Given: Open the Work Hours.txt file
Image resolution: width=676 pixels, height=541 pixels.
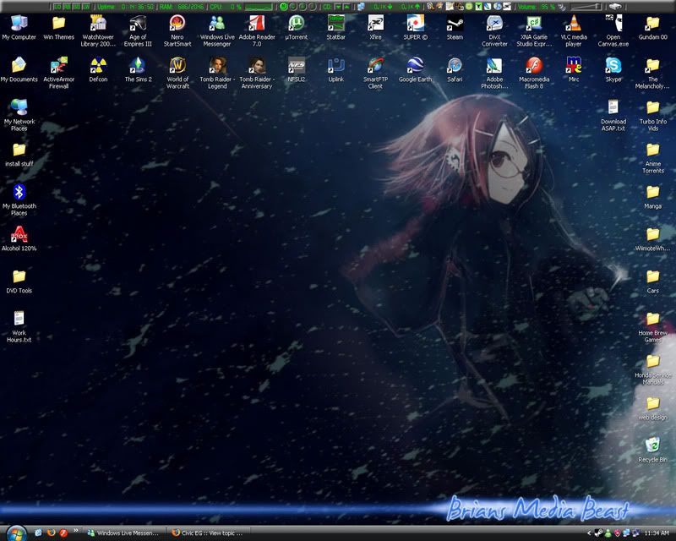Looking at the screenshot, I should 19,326.
